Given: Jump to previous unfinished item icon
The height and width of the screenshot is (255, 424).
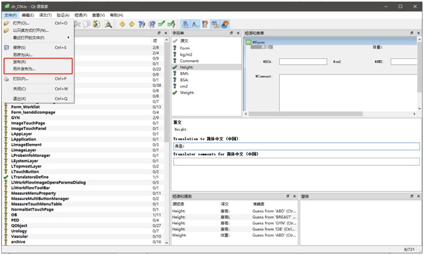Looking at the screenshot, I should click(x=142, y=24).
